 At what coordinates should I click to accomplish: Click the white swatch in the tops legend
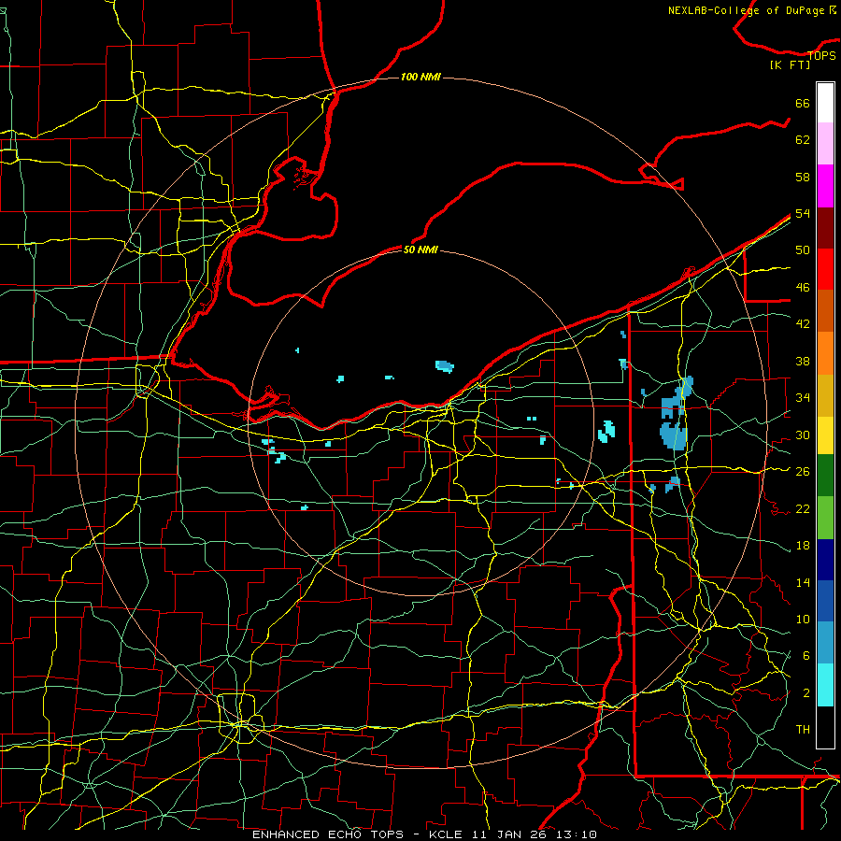click(x=825, y=103)
